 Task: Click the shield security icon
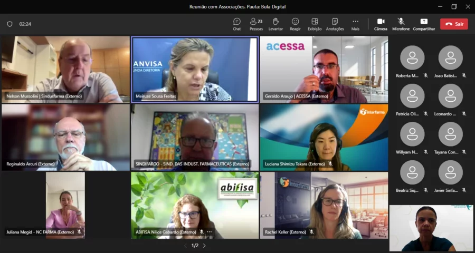click(x=9, y=24)
